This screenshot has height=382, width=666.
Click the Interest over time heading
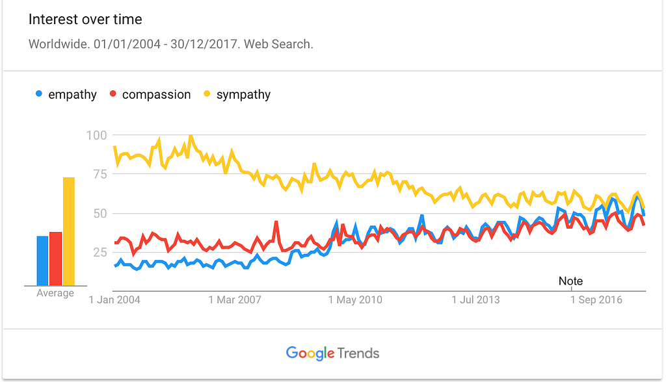tap(85, 19)
